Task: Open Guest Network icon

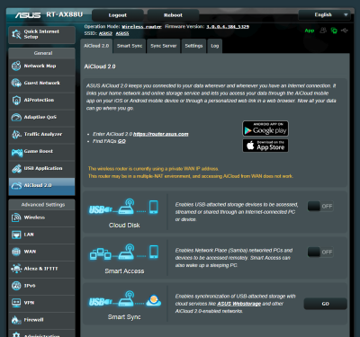Action: pyautogui.click(x=16, y=83)
